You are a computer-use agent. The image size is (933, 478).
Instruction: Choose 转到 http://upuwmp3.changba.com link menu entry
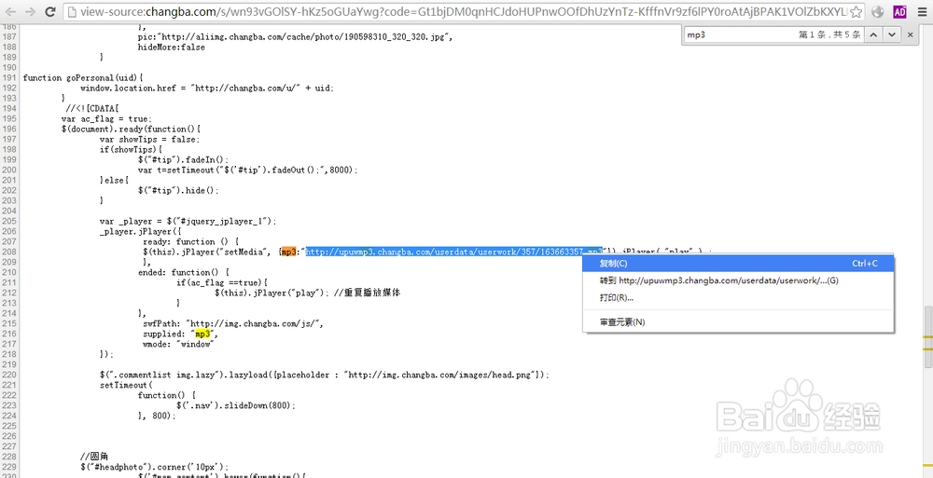pos(738,280)
